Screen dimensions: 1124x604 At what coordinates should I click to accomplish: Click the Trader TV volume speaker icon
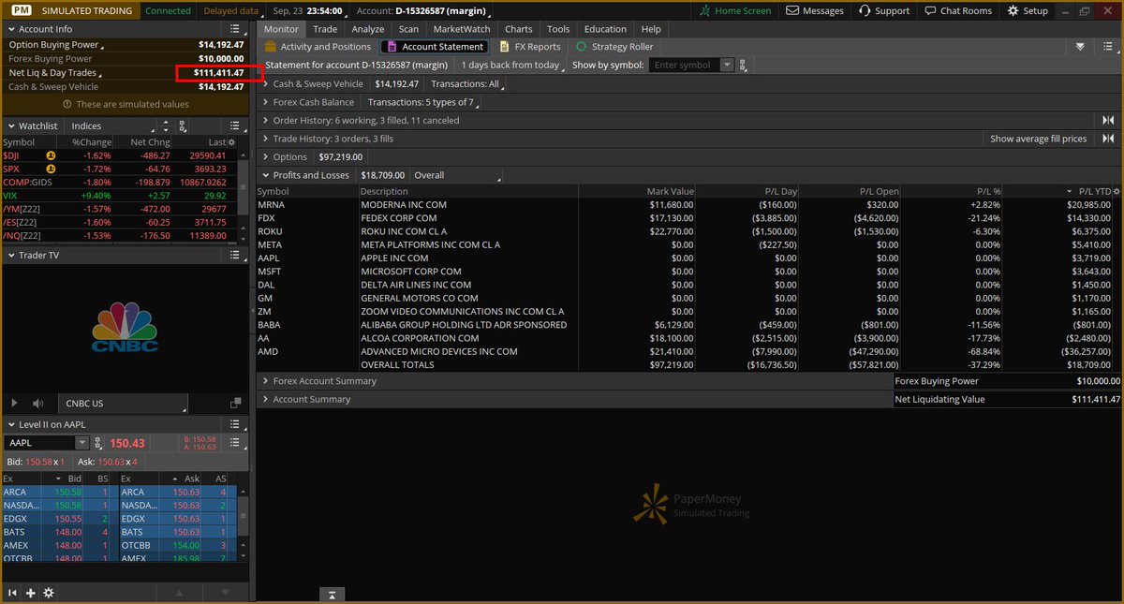[x=38, y=404]
